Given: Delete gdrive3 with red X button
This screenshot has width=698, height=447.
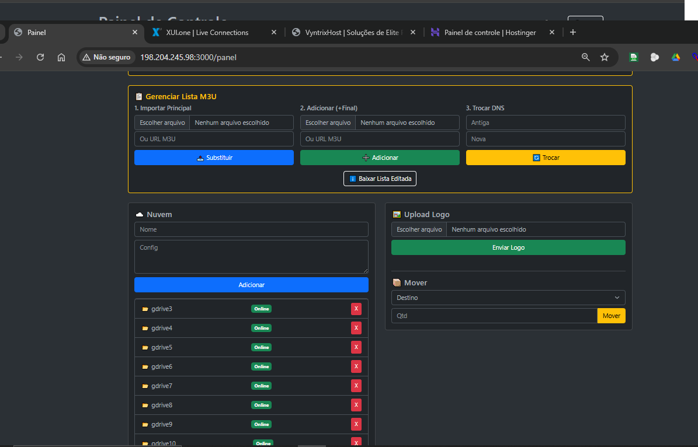Looking at the screenshot, I should coord(356,309).
